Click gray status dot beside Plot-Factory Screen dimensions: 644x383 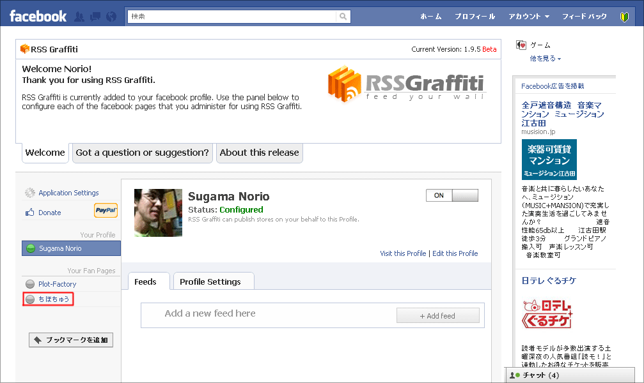30,284
